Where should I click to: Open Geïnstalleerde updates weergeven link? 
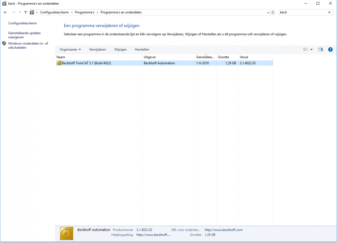[x=24, y=35]
